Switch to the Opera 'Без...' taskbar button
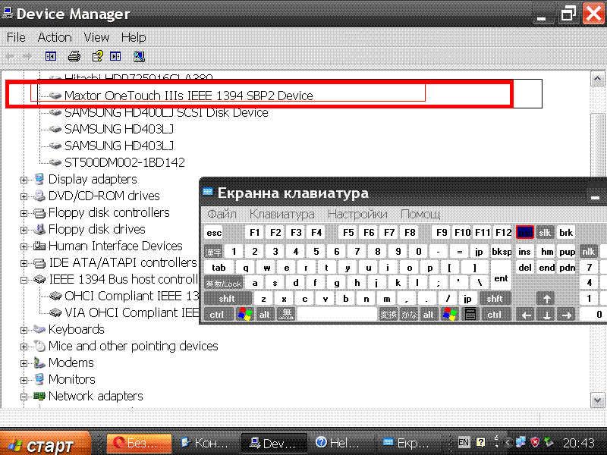The height and width of the screenshot is (455, 607). [139, 443]
